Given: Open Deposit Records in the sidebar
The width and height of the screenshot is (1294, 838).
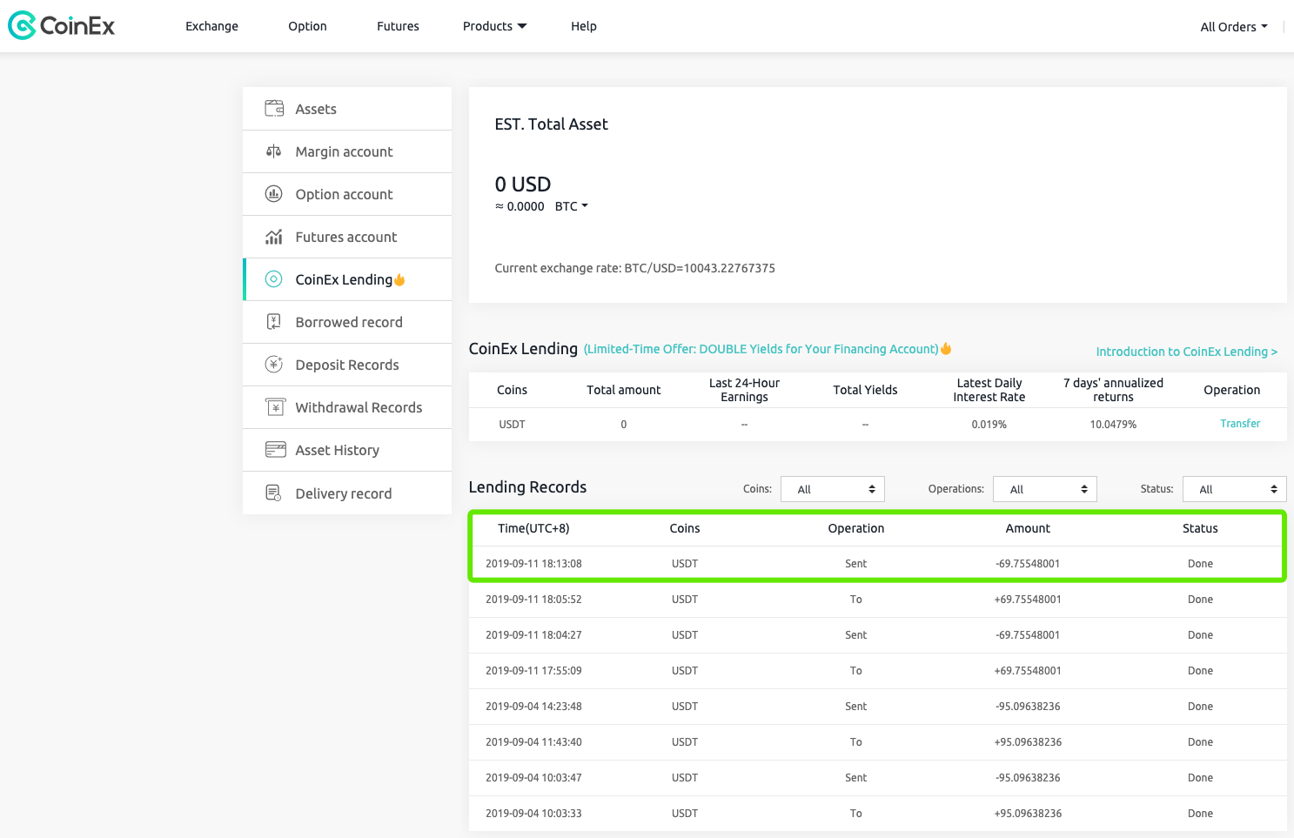Looking at the screenshot, I should pos(347,365).
